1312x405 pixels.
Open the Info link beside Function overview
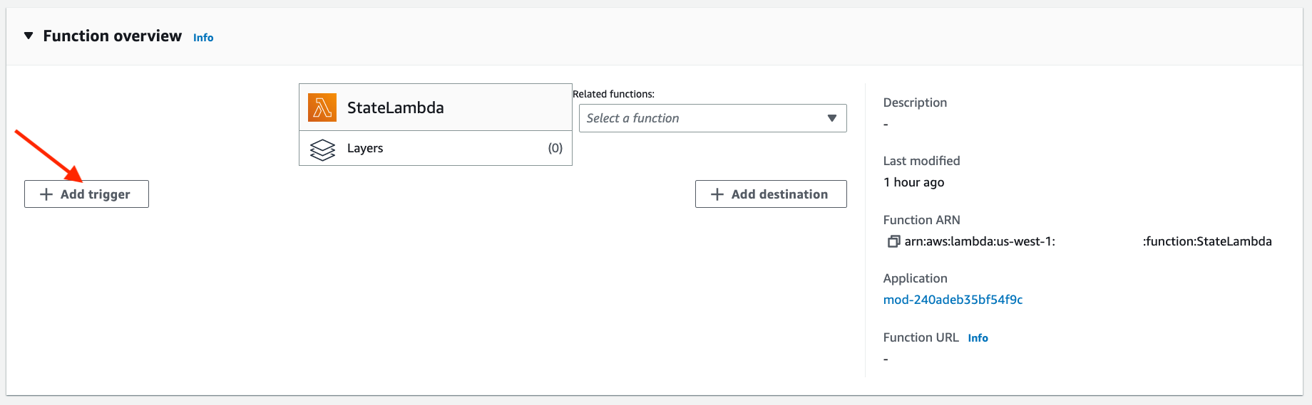203,38
